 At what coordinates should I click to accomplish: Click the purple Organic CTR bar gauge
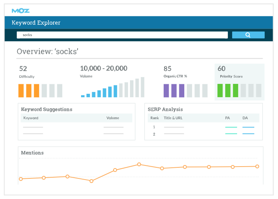coord(185,91)
